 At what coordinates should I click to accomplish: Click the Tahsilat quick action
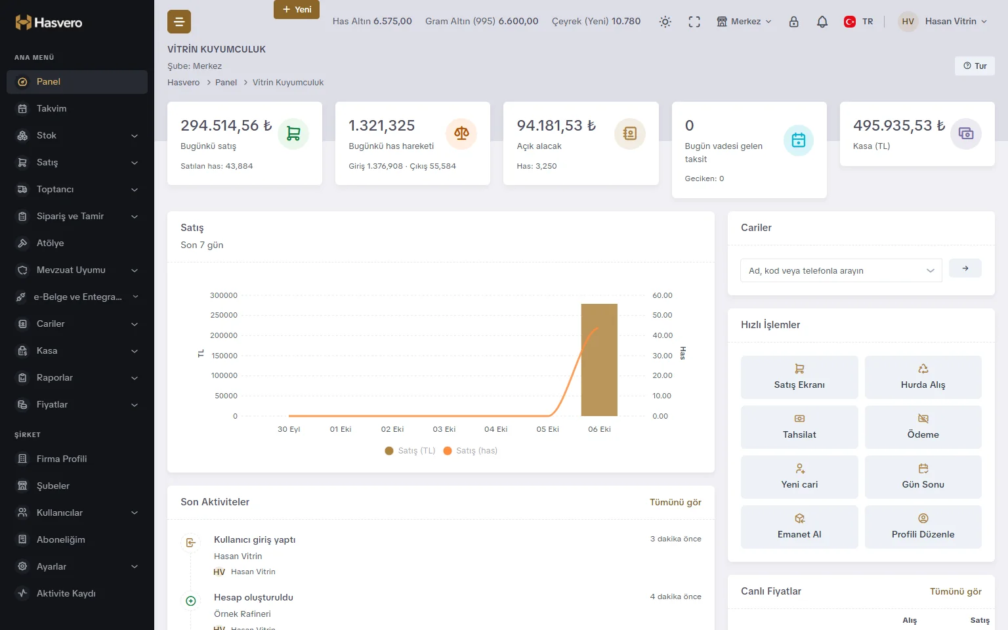799,427
